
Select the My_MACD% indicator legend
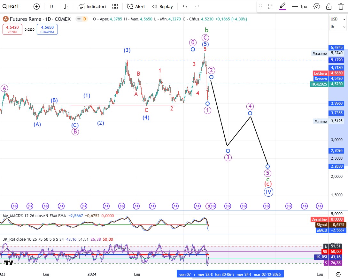click(34, 216)
